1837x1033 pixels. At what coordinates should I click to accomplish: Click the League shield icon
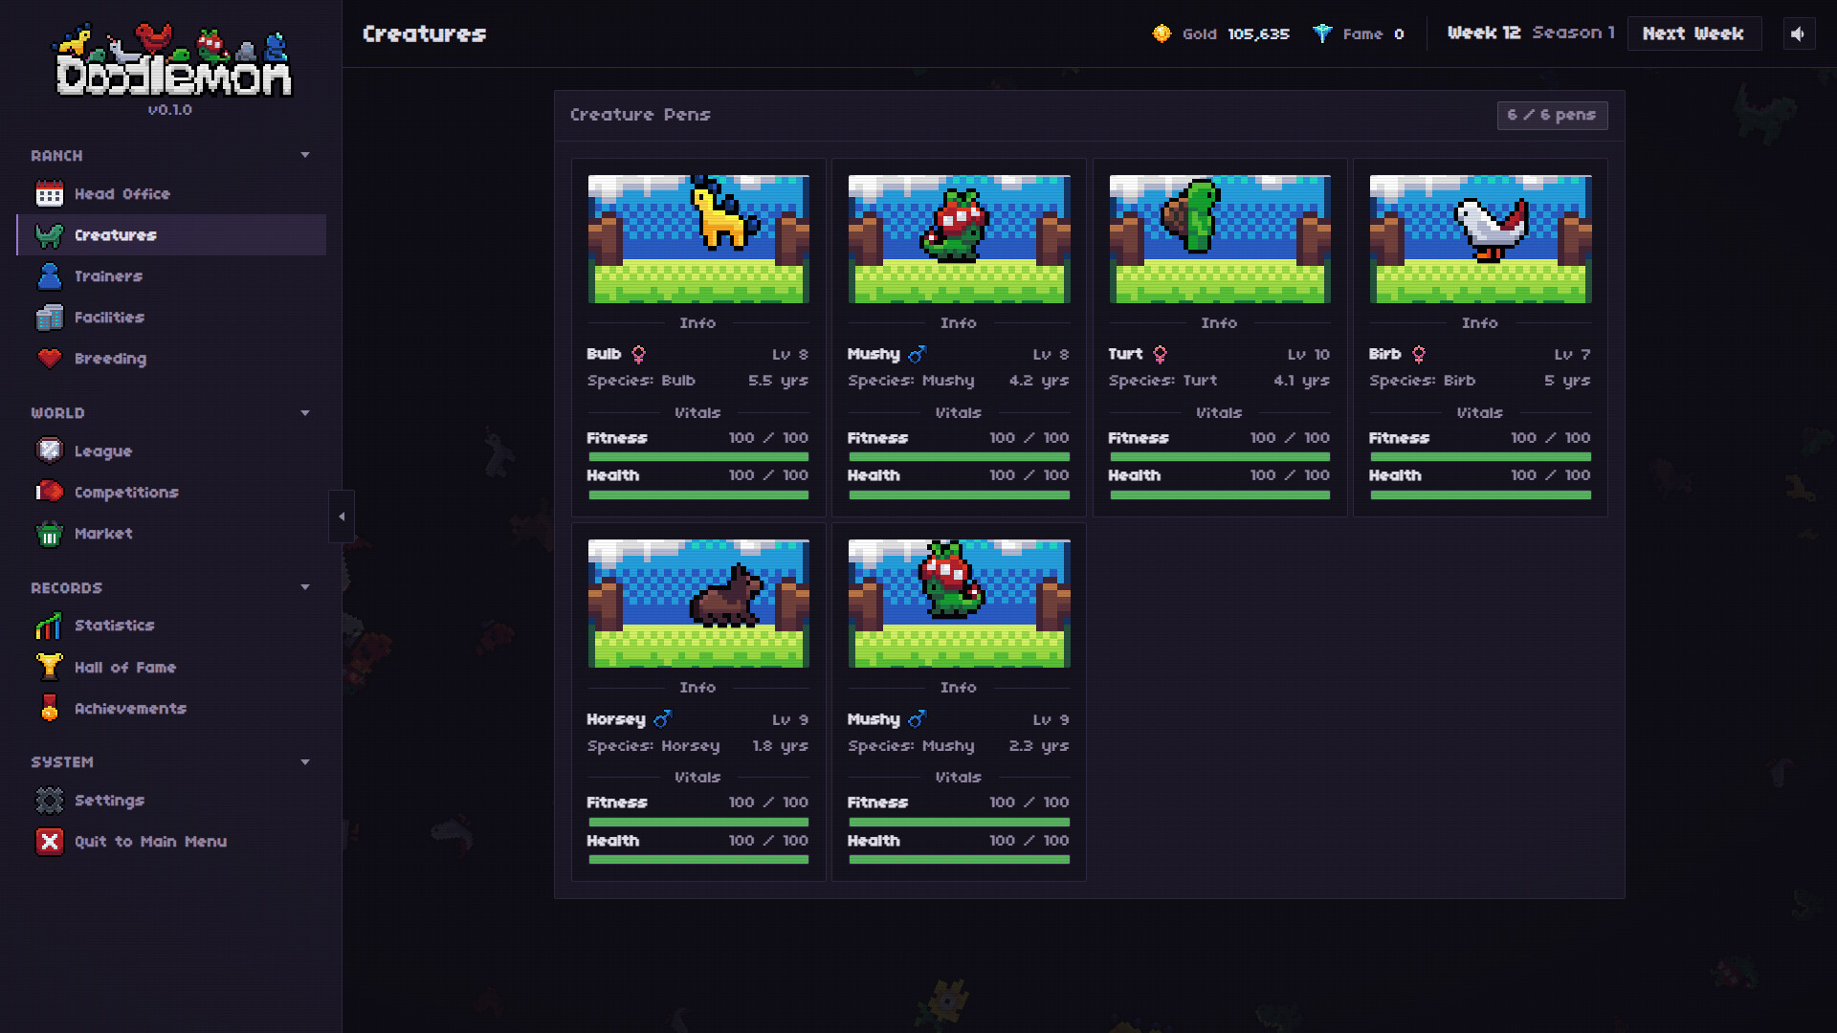50,451
